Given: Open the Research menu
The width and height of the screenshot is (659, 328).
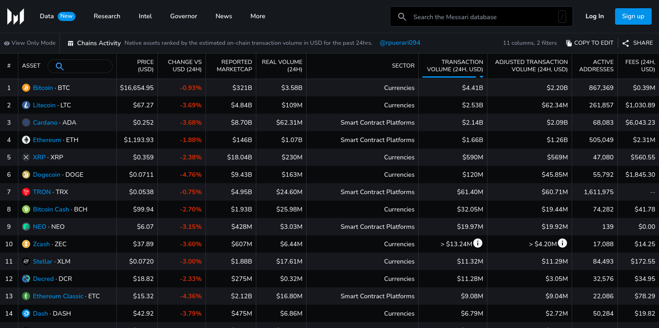Looking at the screenshot, I should tap(107, 16).
